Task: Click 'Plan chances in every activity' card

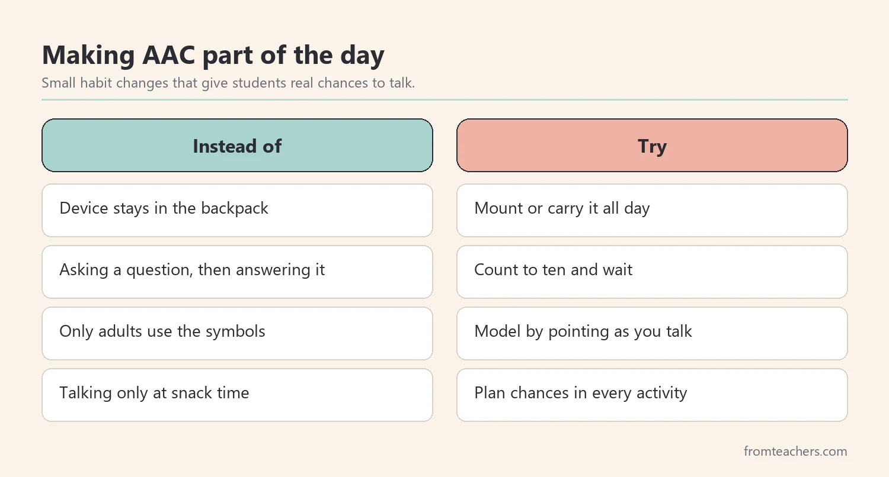Action: point(652,395)
